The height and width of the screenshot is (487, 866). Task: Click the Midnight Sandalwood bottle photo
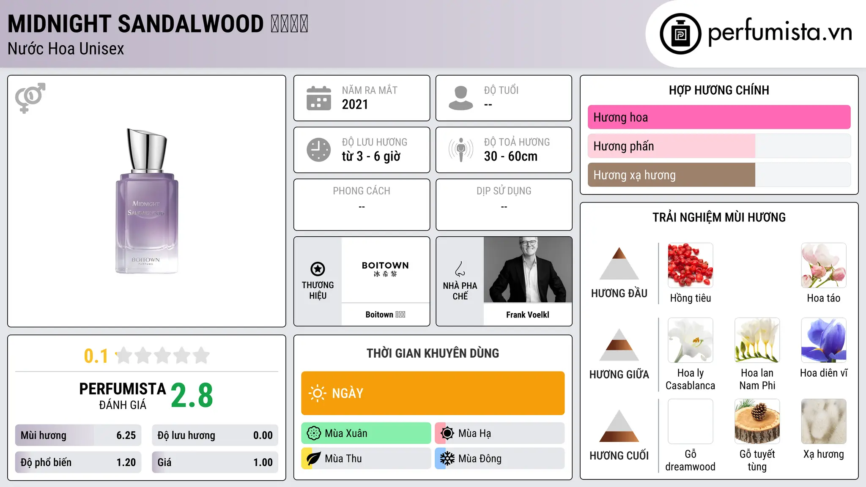tap(147, 201)
